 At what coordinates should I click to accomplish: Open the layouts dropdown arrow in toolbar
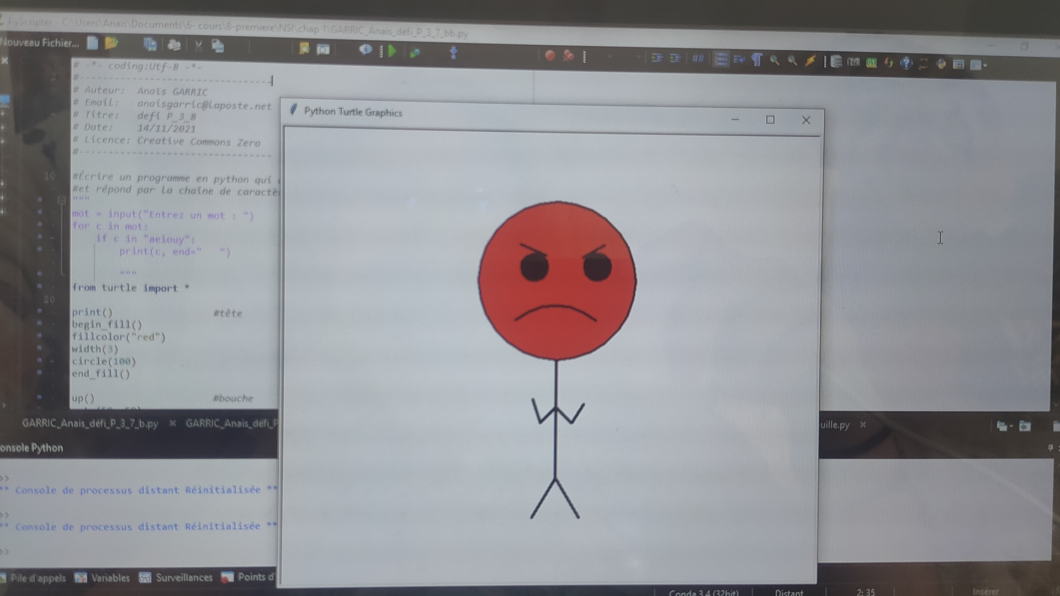point(985,66)
